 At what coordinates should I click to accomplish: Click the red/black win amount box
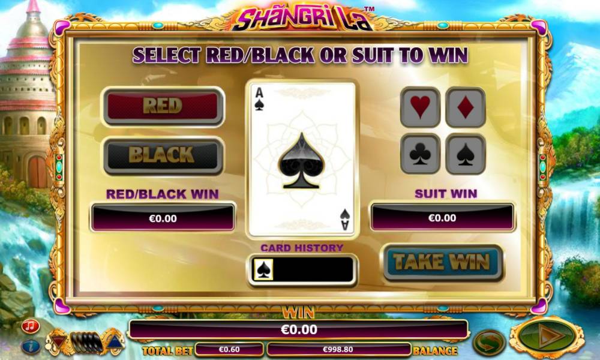pyautogui.click(x=163, y=218)
